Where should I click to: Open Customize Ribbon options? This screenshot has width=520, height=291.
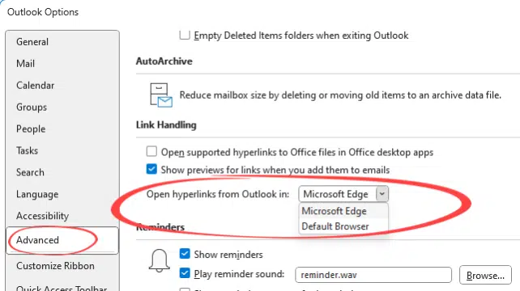(55, 266)
